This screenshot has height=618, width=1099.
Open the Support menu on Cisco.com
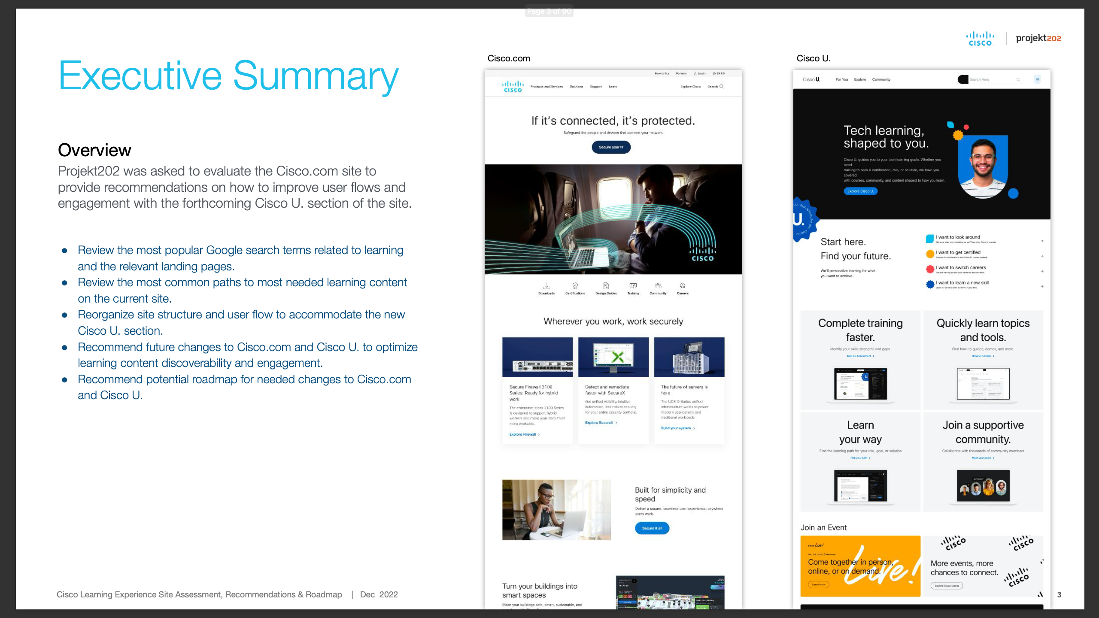596,87
